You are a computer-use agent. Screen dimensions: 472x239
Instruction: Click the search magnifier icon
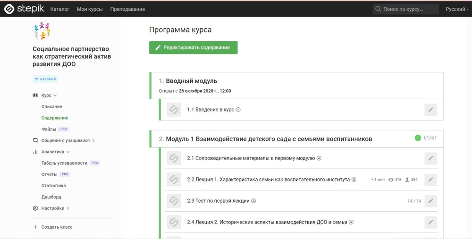378,9
